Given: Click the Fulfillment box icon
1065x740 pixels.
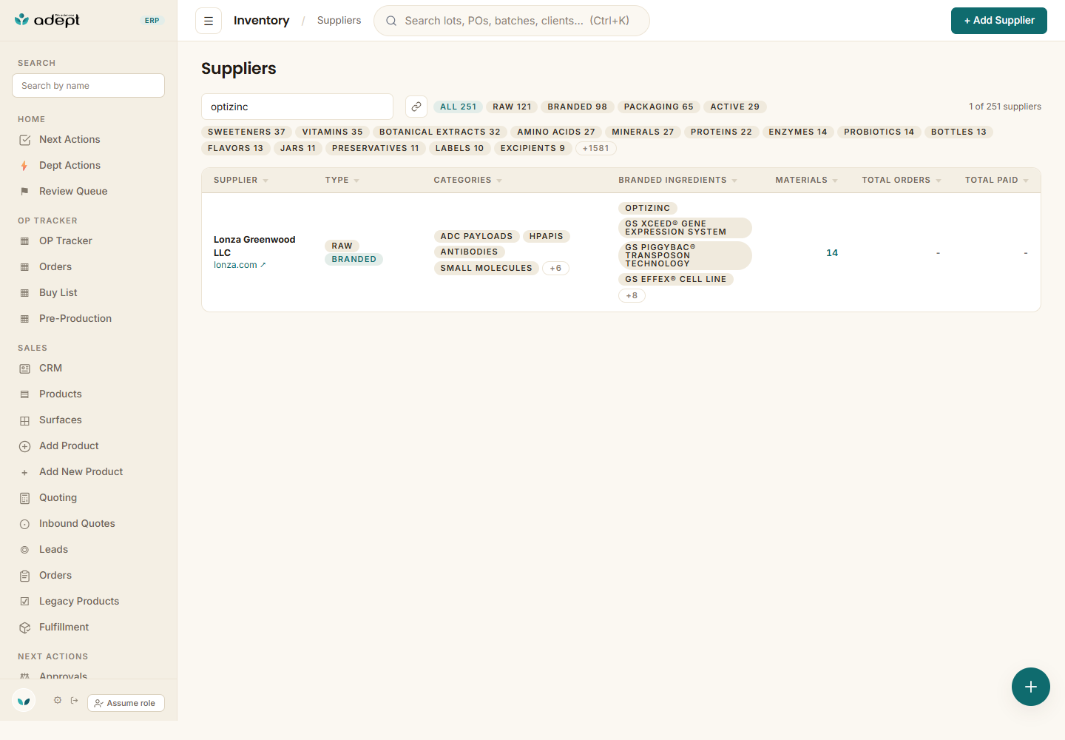Looking at the screenshot, I should coord(24,628).
